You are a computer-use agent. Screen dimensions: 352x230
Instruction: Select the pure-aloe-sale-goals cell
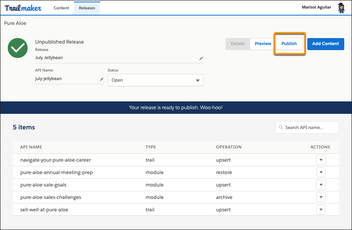43,185
